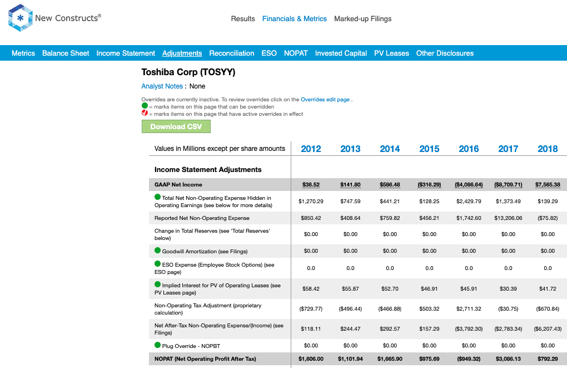The width and height of the screenshot is (567, 368).
Task: Open Financials & Metrics section
Action: pyautogui.click(x=295, y=19)
